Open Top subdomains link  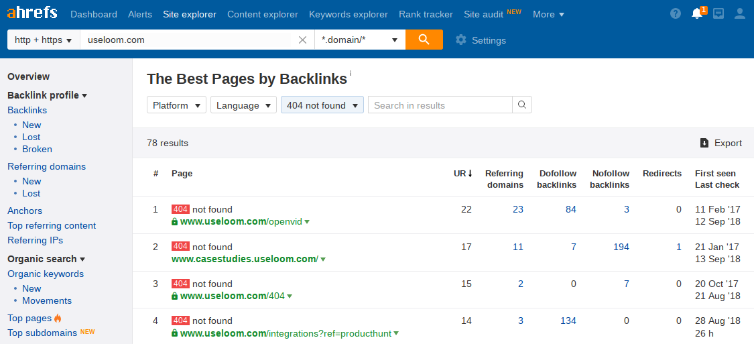coord(42,333)
